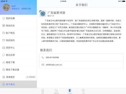126x94 pixels.
Task: Click the clock showing 上午9:59
Action: point(63,1)
